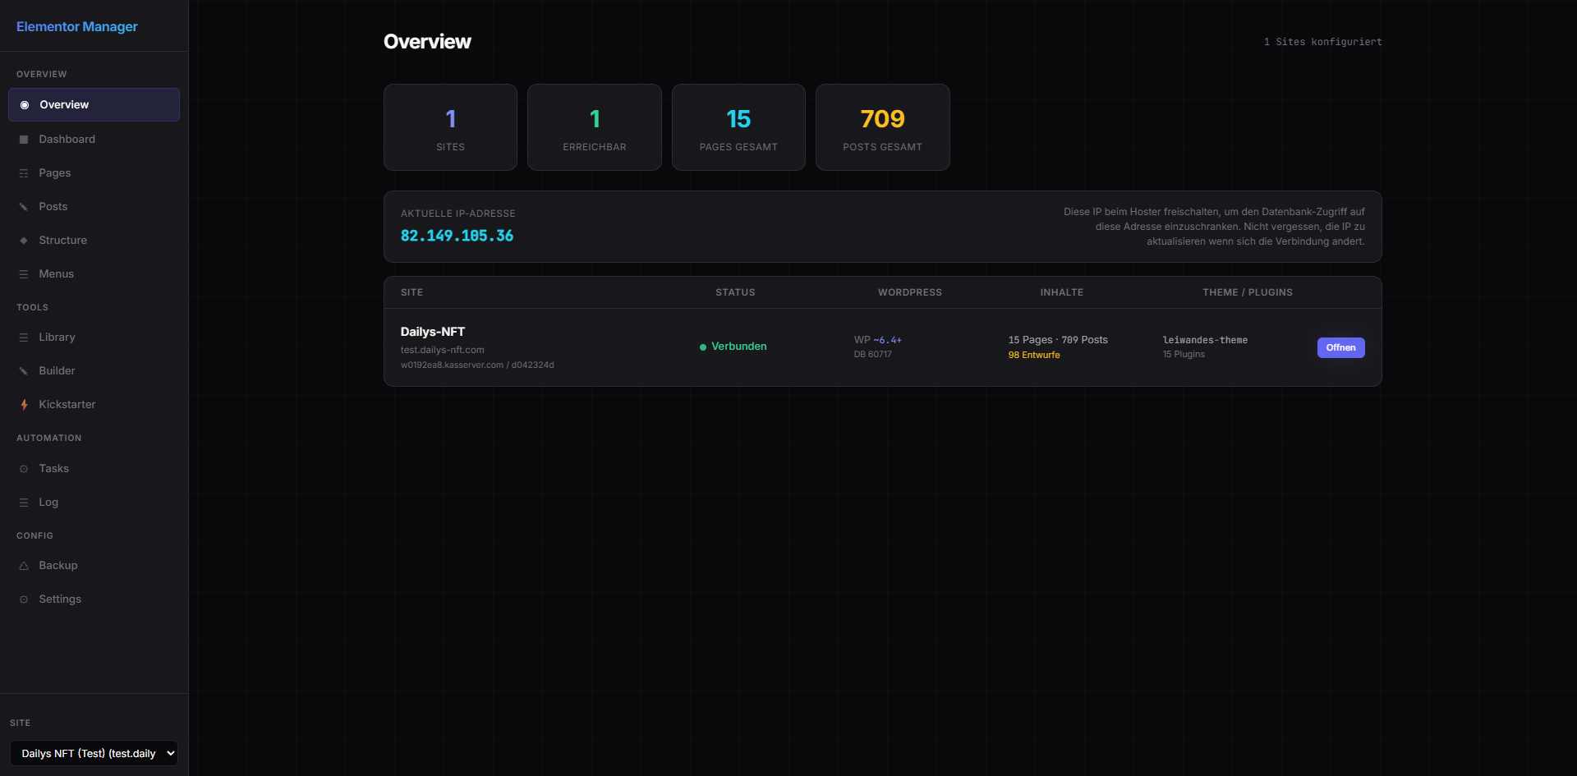Click the Dashboard square icon in sidebar
The width and height of the screenshot is (1577, 776).
pos(24,140)
